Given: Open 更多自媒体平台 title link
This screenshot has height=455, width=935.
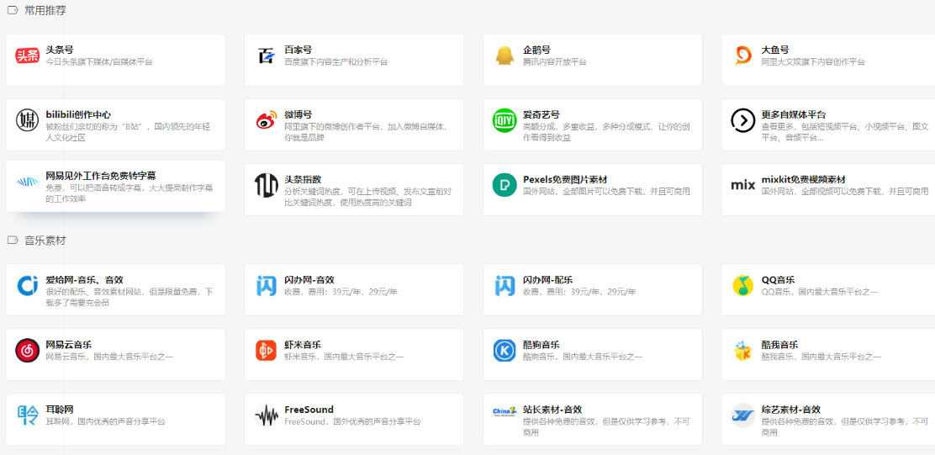Looking at the screenshot, I should [794, 114].
